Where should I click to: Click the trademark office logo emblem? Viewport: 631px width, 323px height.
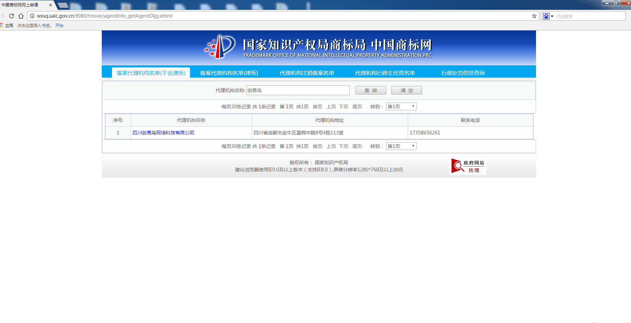tap(220, 46)
